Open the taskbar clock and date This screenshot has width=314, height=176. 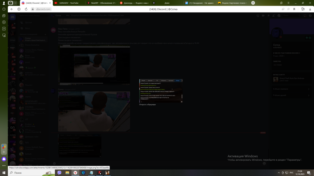300,173
